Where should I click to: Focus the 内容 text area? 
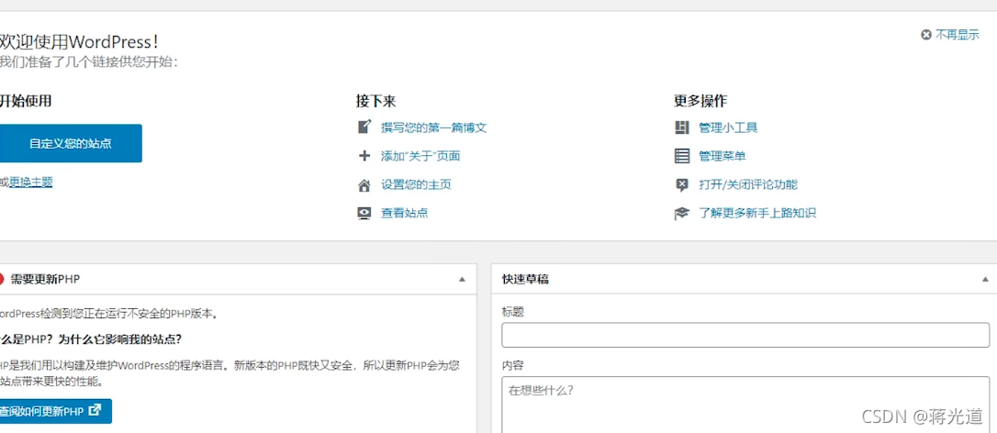745,405
